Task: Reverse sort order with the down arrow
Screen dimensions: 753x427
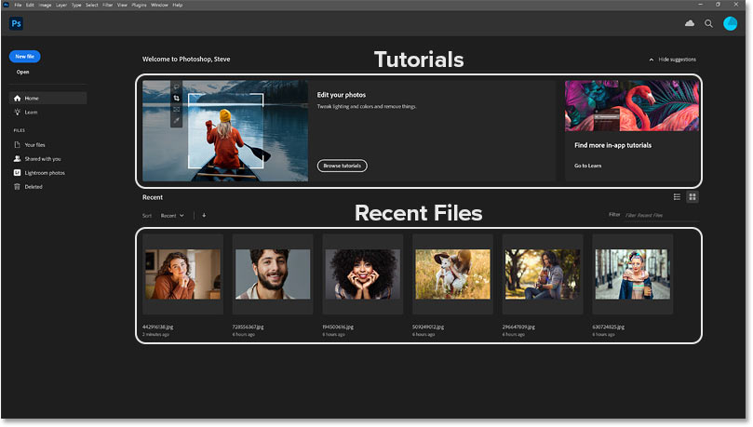Action: [x=204, y=216]
